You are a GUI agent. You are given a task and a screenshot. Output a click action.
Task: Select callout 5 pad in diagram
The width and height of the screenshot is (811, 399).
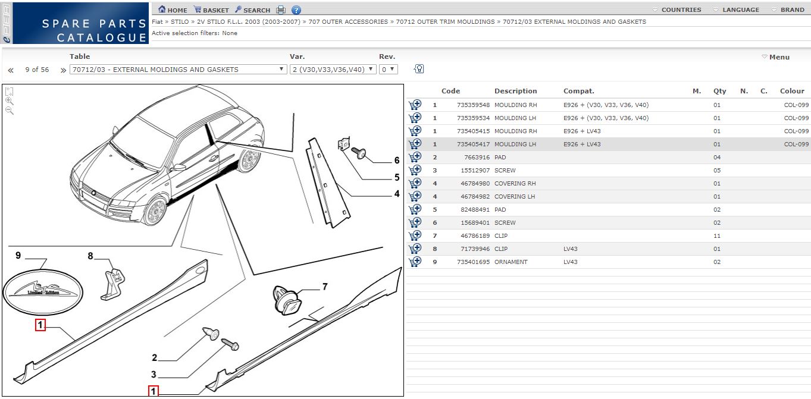[x=396, y=177]
